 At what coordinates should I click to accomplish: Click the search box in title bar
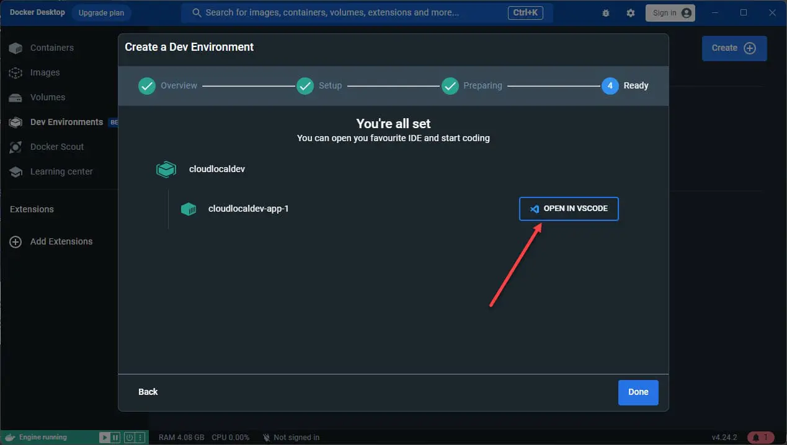[x=367, y=12]
